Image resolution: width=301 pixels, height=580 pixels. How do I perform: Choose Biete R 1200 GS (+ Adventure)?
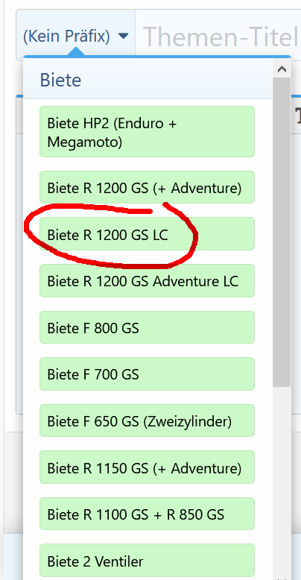pos(148,187)
